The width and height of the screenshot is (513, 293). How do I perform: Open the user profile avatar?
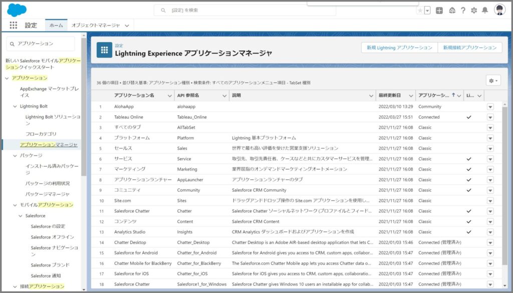[499, 10]
